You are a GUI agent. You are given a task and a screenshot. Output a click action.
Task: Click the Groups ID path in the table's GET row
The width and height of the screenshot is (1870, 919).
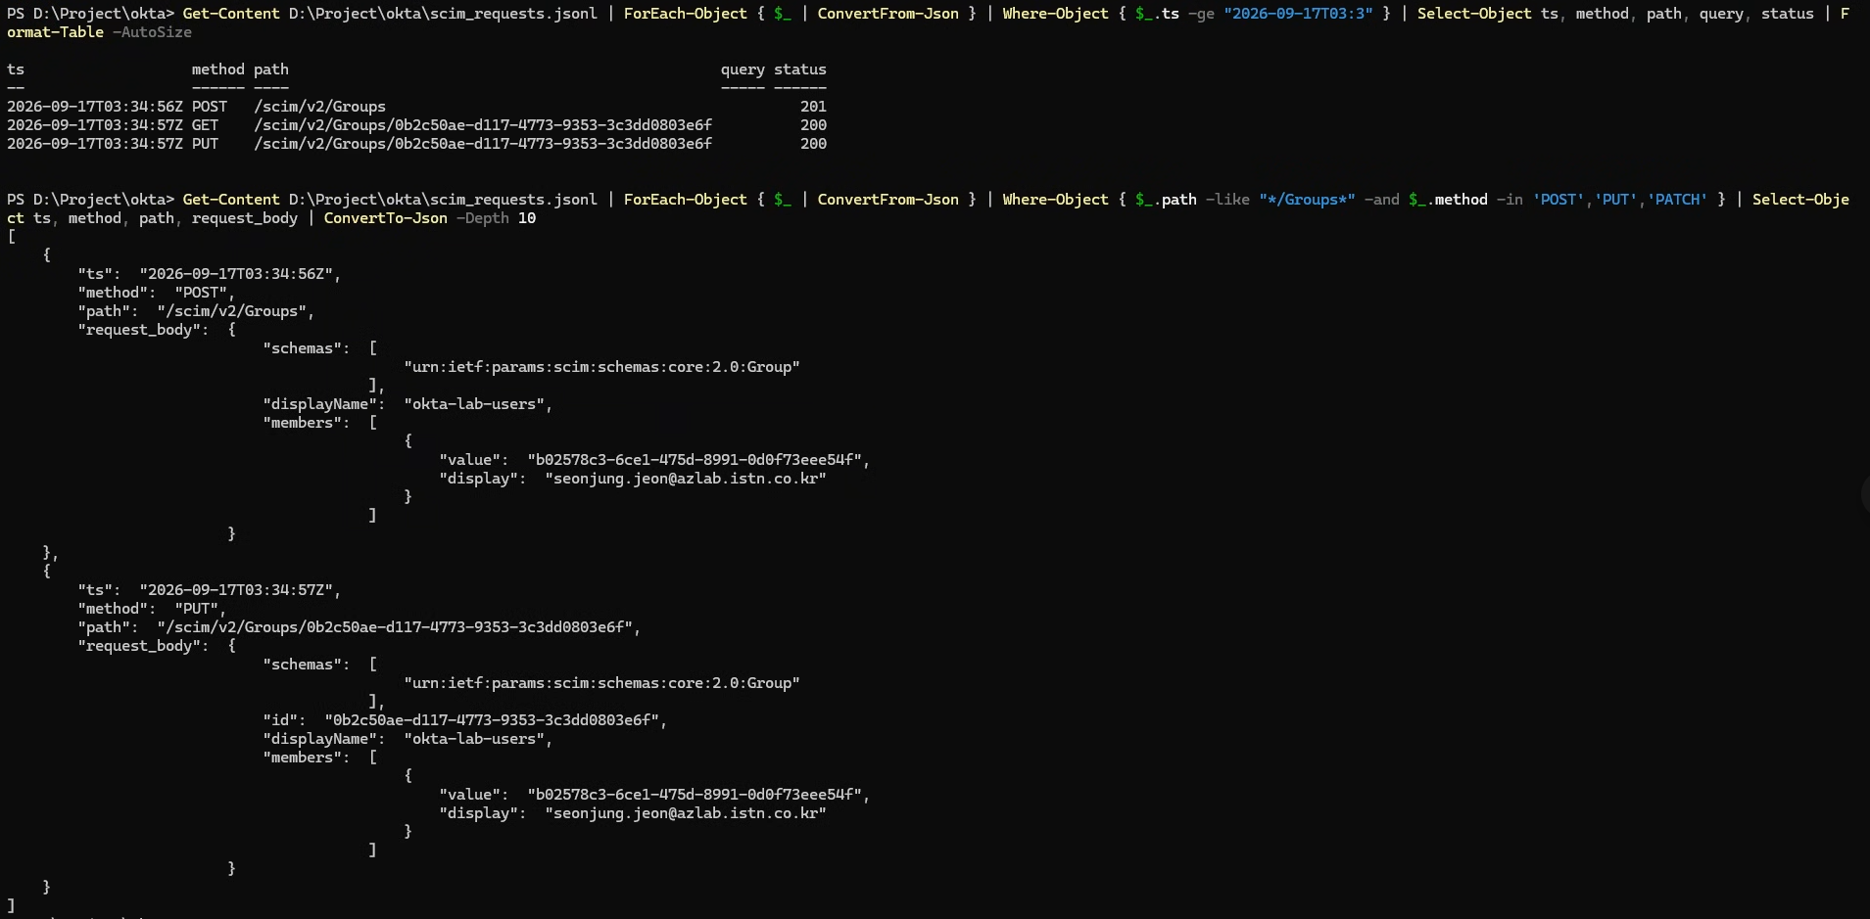tap(483, 125)
